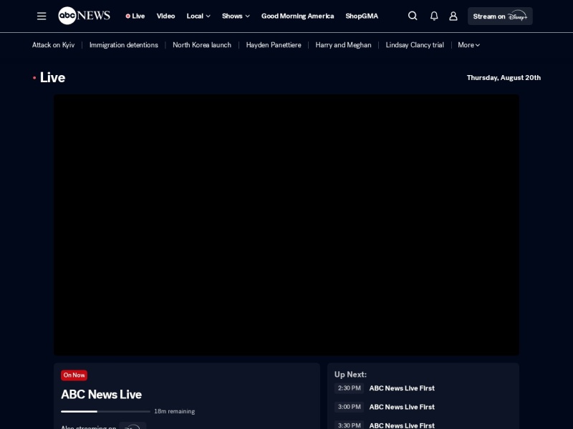Open notifications bell icon

(x=434, y=16)
